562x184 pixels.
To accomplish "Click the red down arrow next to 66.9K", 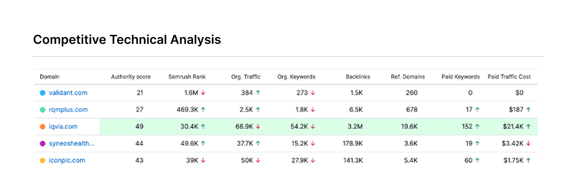I will 258,126.
